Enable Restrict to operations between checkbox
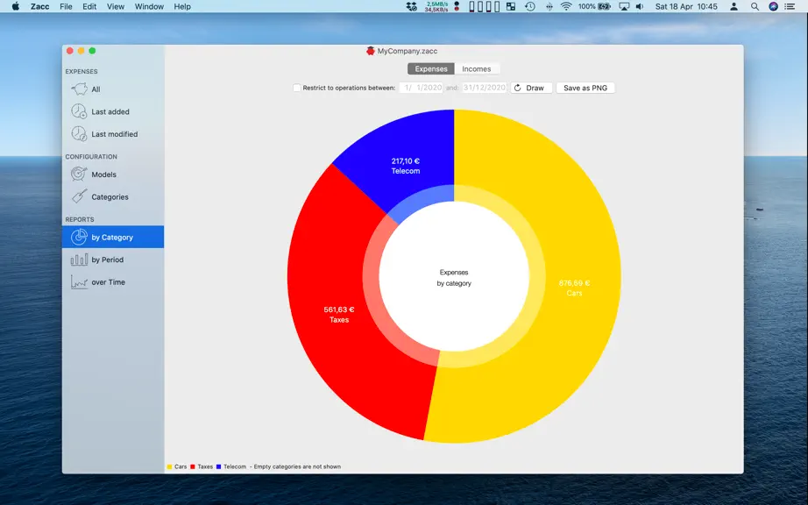808x505 pixels. tap(297, 89)
